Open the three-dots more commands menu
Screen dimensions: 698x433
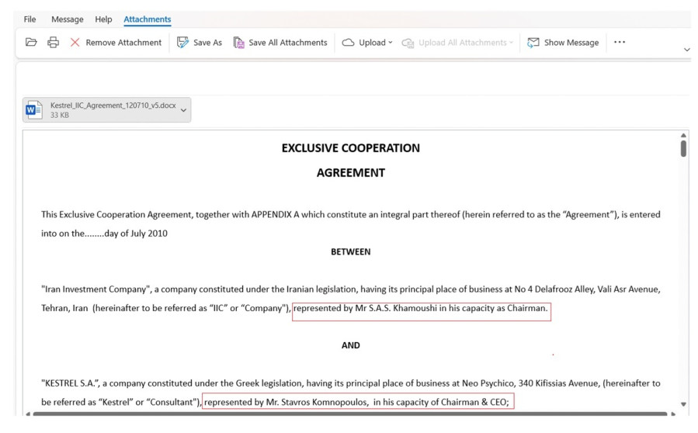619,43
